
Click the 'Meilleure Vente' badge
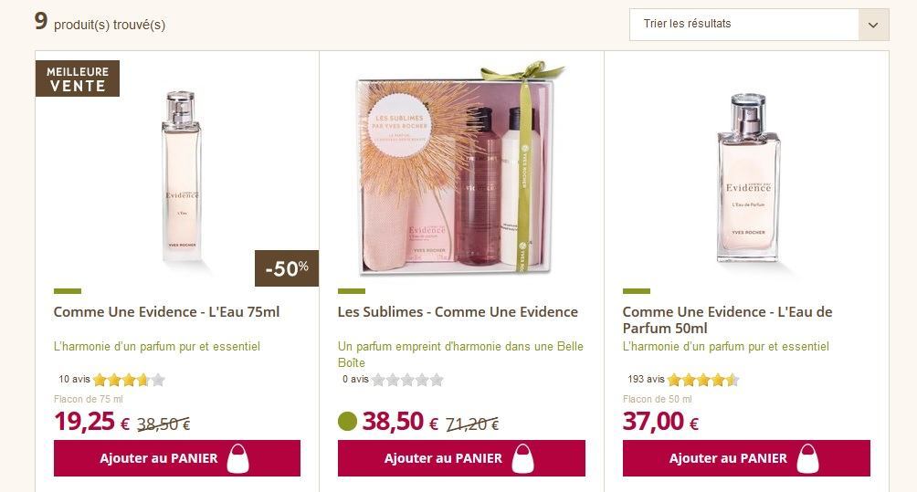tap(78, 79)
